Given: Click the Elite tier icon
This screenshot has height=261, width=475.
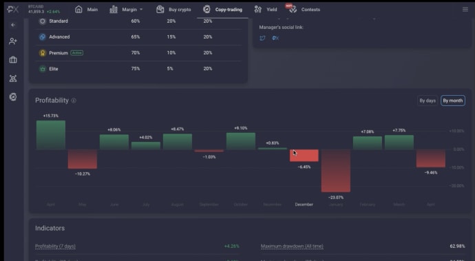Looking at the screenshot, I should [x=43, y=69].
